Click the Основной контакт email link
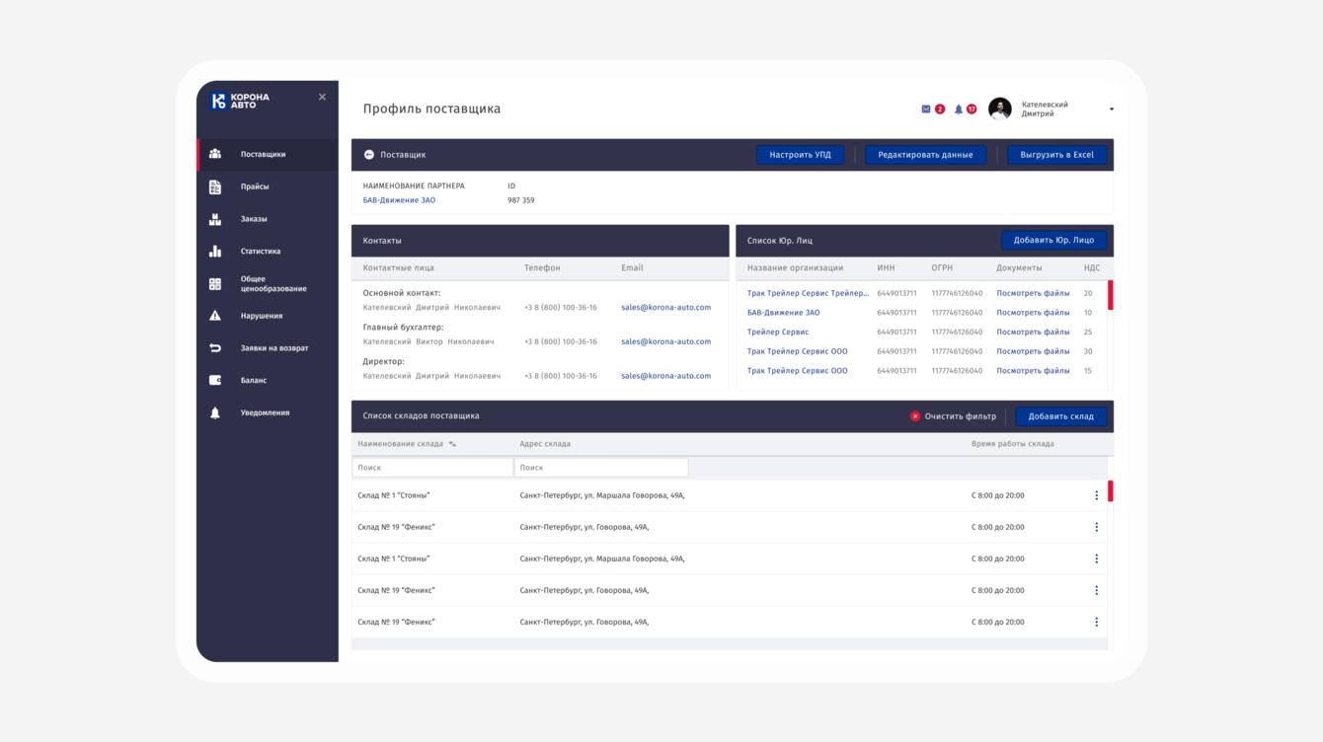The image size is (1323, 742). [665, 308]
